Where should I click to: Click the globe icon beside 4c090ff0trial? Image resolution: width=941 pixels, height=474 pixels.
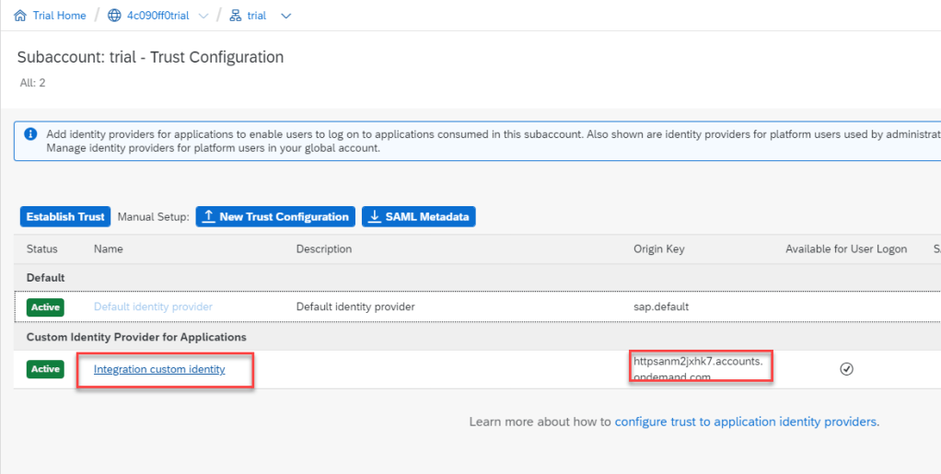(x=114, y=16)
